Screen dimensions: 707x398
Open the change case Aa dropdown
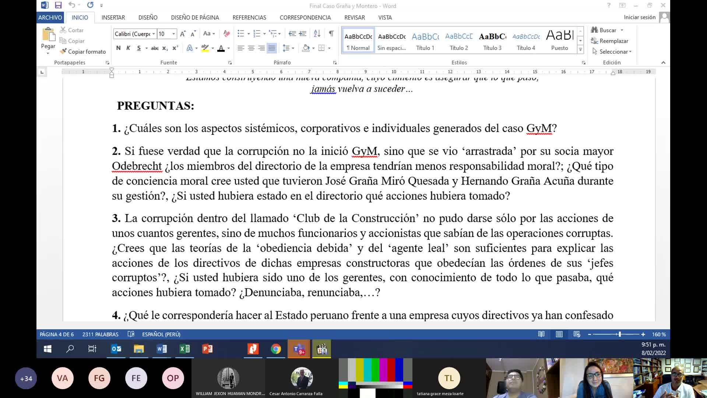coord(209,34)
